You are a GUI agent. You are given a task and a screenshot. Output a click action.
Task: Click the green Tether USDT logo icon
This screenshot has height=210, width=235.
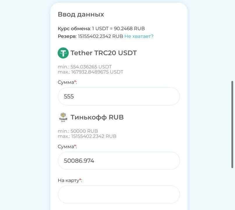[x=63, y=53]
